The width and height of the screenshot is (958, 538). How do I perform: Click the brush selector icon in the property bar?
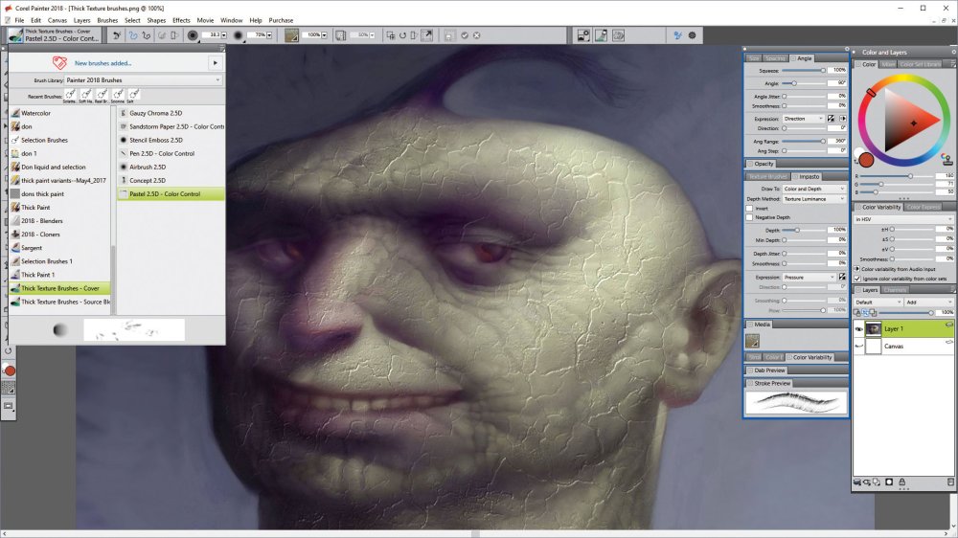click(x=16, y=35)
